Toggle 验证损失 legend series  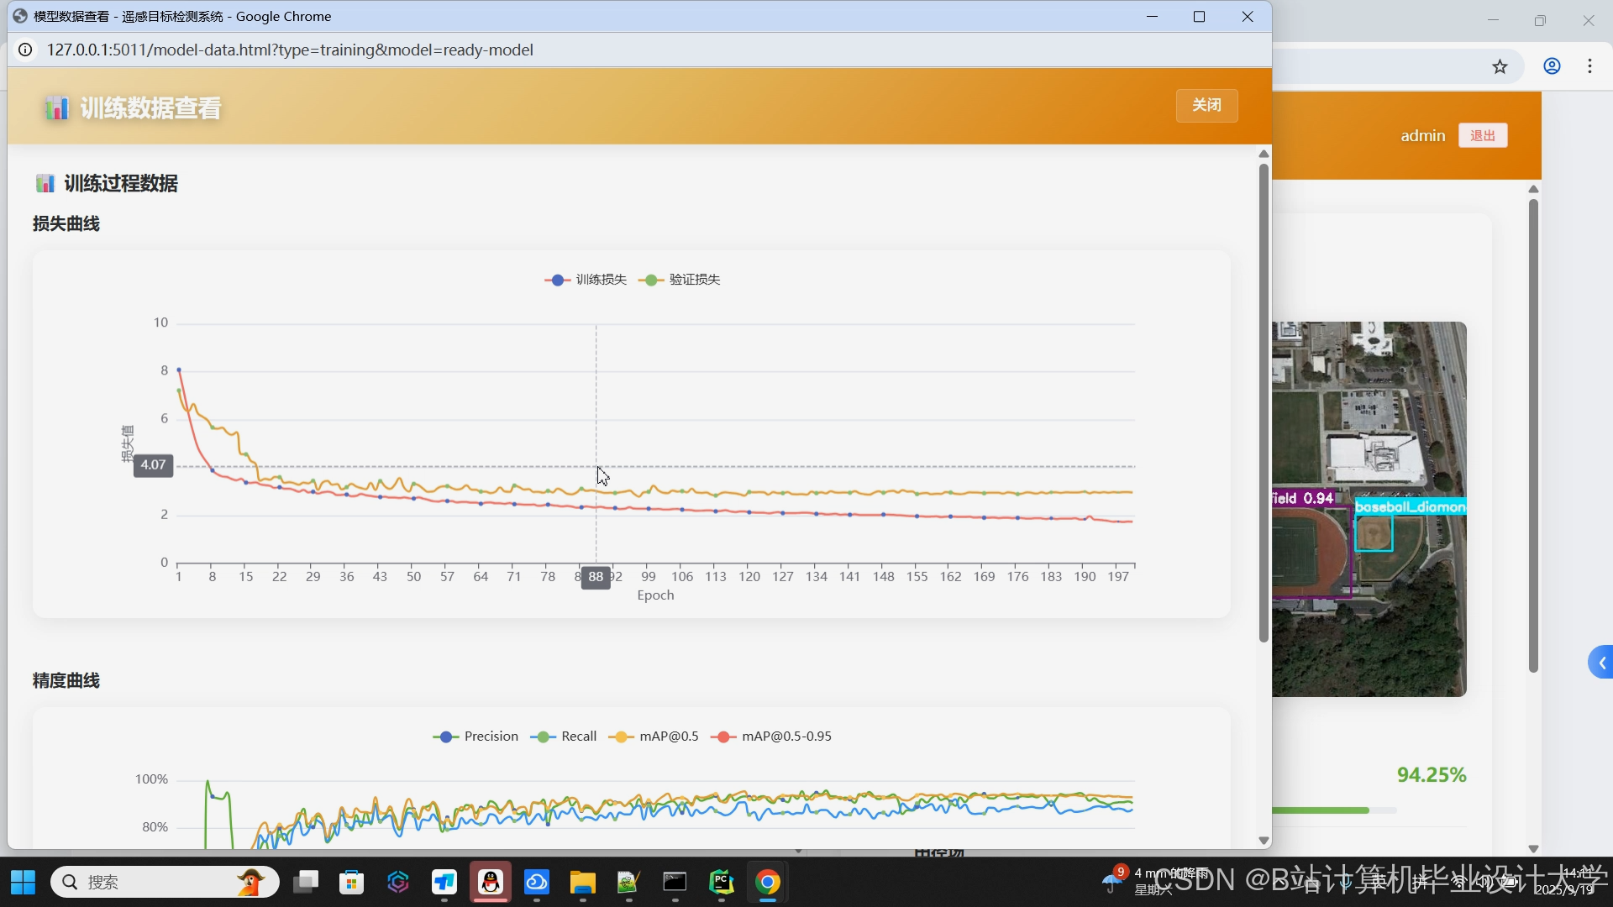click(x=680, y=280)
